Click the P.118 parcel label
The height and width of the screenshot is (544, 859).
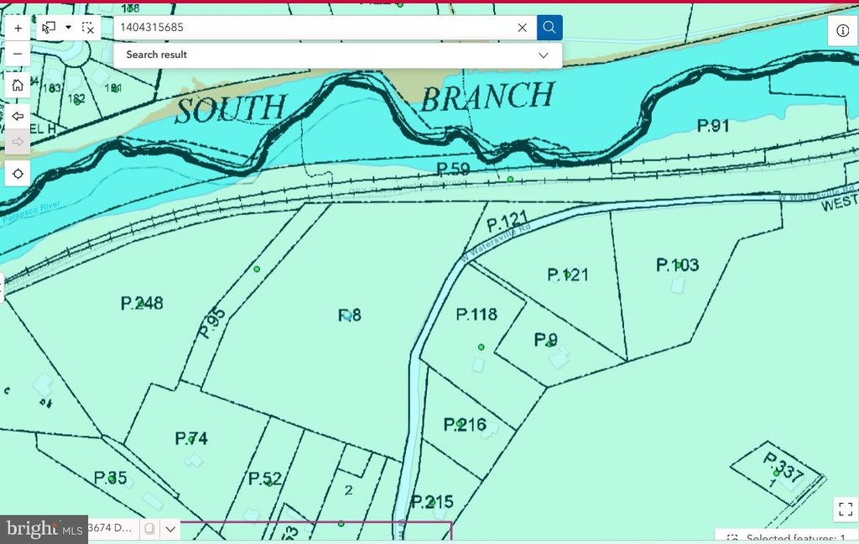tap(476, 314)
